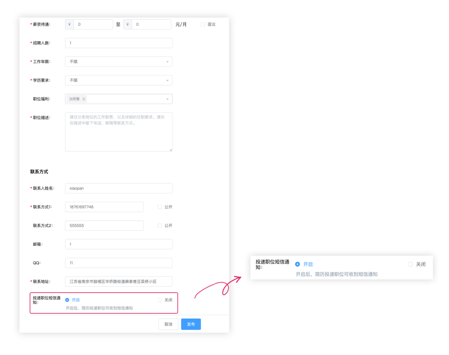Click the QQ number input field
449x355 pixels.
coord(118,263)
